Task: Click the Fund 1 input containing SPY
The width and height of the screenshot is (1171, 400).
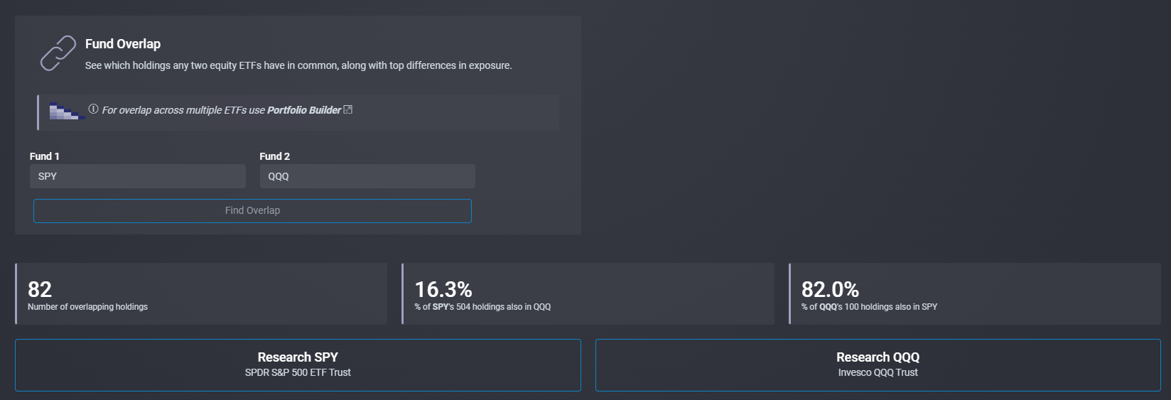Action: click(138, 176)
